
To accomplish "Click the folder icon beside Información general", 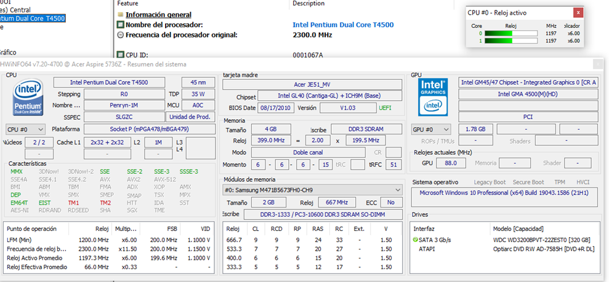I will click(121, 15).
